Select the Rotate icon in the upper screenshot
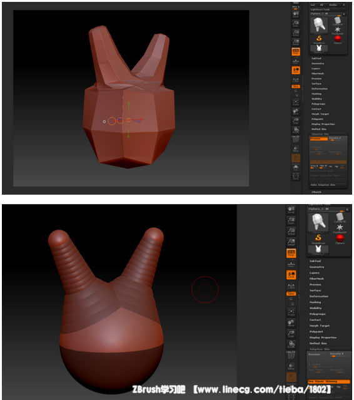The image size is (354, 400). [x=296, y=130]
